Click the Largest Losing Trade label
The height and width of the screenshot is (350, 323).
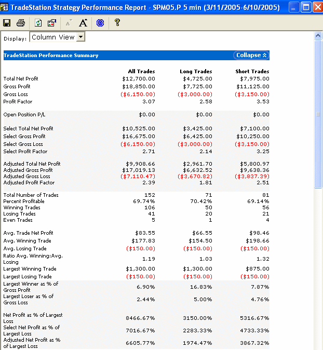(28, 277)
